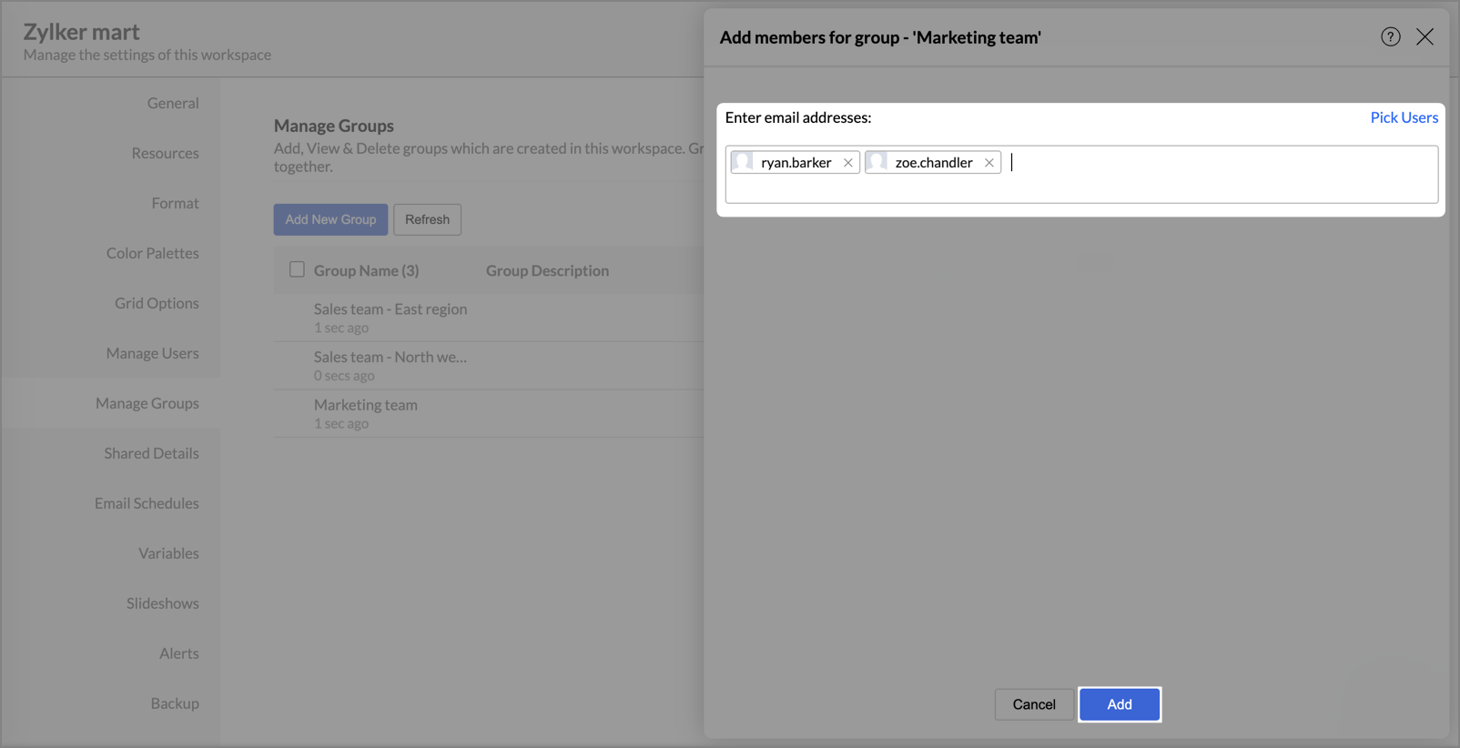Click the Add New Group button
Screen dimensions: 1460x748
(x=330, y=219)
